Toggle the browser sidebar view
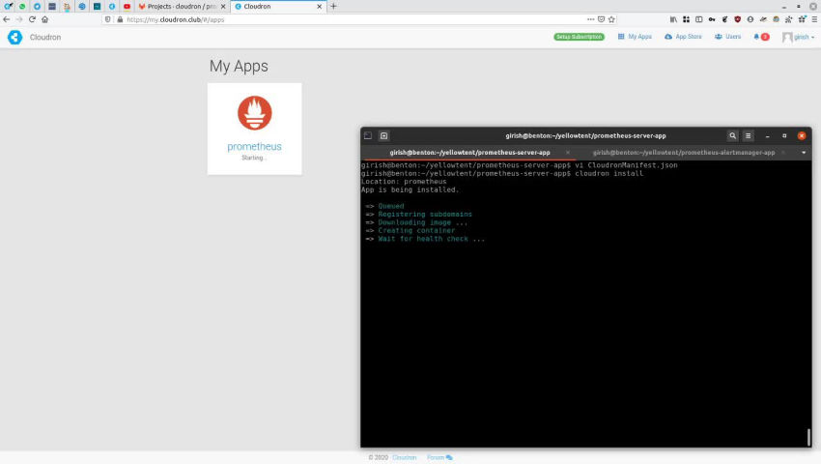 [698, 19]
